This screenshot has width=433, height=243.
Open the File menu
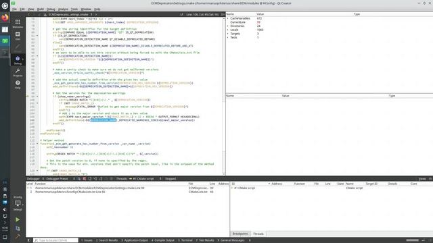coord(14,9)
